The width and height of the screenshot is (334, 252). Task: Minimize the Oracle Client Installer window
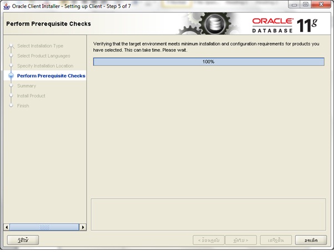click(294, 4)
